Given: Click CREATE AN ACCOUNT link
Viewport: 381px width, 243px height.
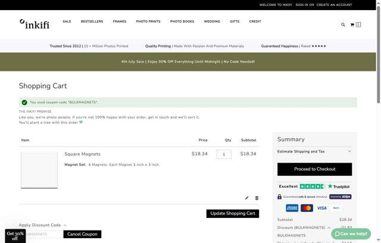Looking at the screenshot, I should 334,5.
